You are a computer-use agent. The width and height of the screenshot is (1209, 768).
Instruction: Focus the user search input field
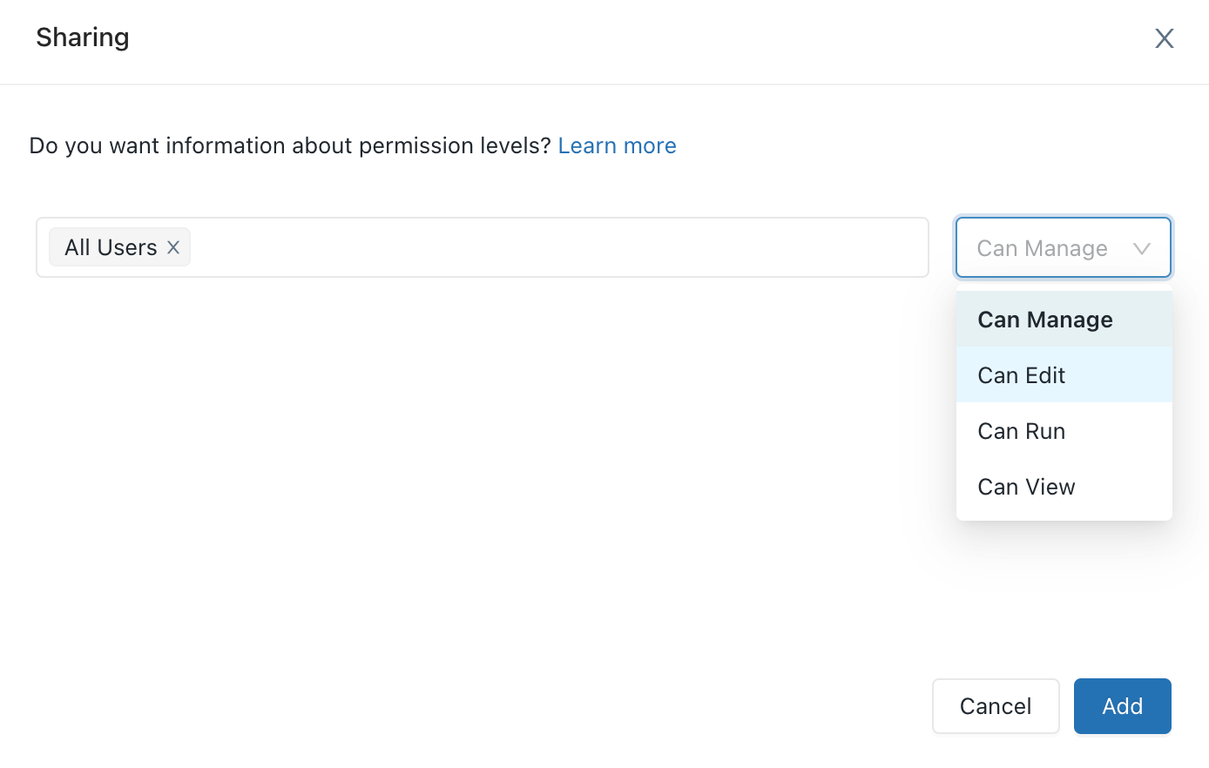557,248
